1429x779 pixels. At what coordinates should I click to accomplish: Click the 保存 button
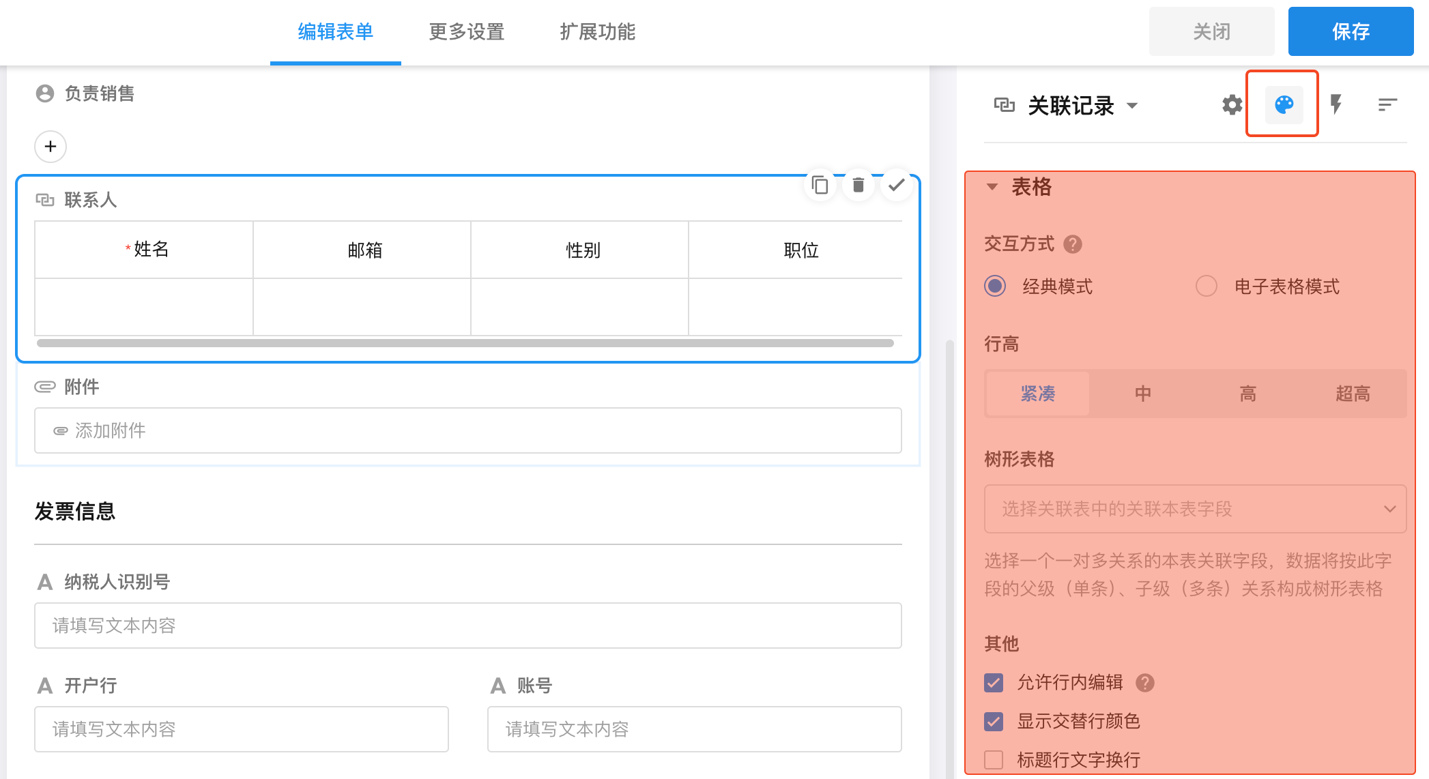coord(1351,32)
